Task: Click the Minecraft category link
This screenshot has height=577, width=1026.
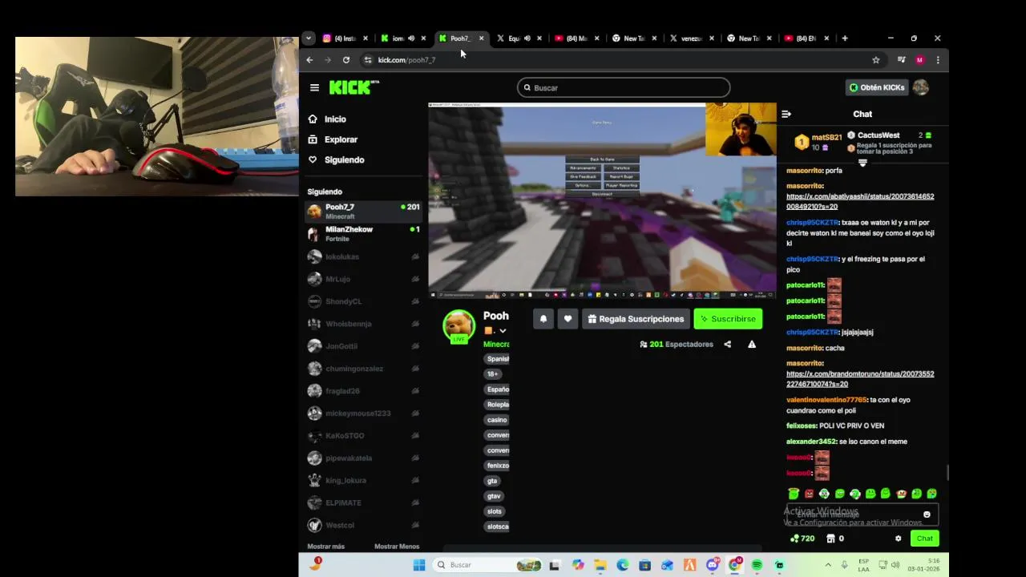Action: pos(496,345)
